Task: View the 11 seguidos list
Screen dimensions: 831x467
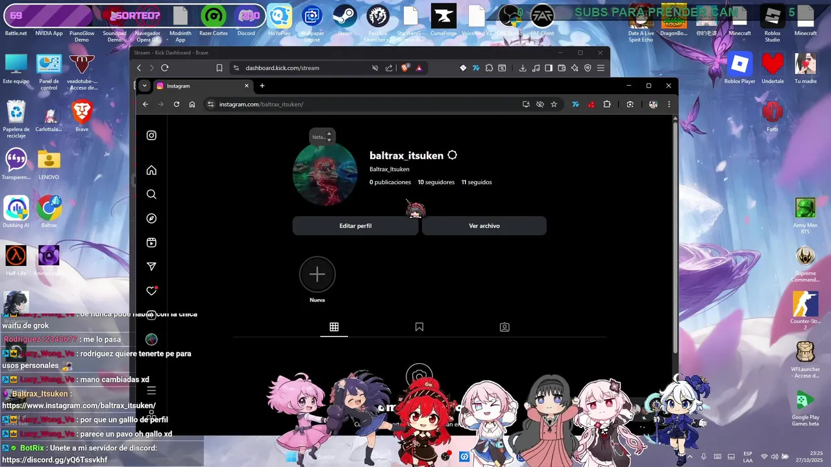Action: (x=477, y=182)
